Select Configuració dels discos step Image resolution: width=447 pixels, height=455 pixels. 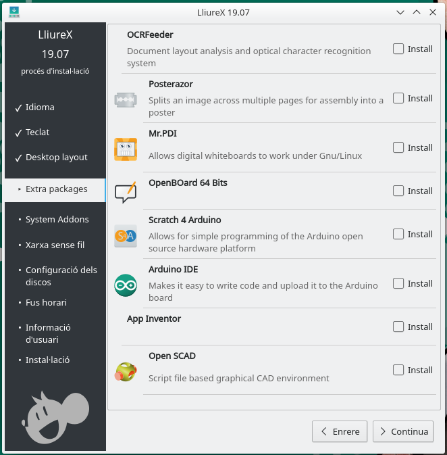pos(61,276)
